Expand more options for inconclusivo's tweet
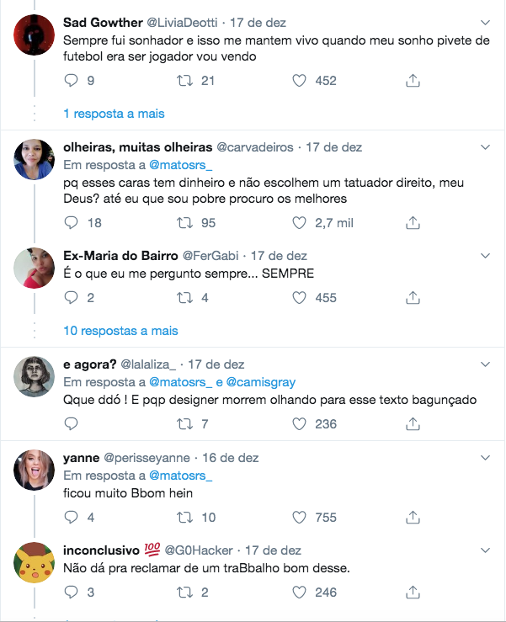 click(485, 550)
